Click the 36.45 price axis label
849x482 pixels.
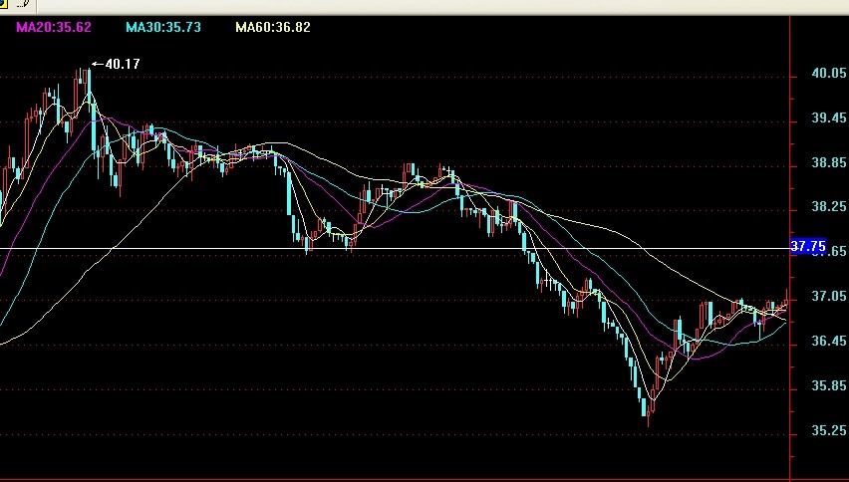click(828, 342)
